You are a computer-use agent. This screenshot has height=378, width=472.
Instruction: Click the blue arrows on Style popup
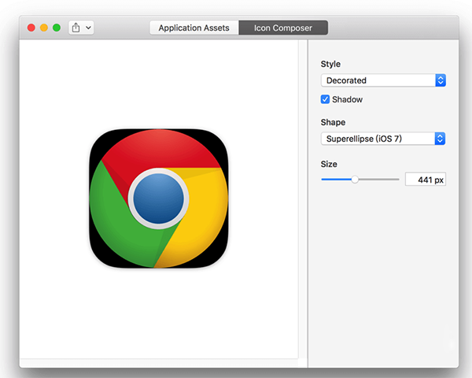point(441,80)
